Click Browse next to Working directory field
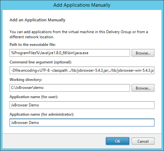 click(143, 88)
